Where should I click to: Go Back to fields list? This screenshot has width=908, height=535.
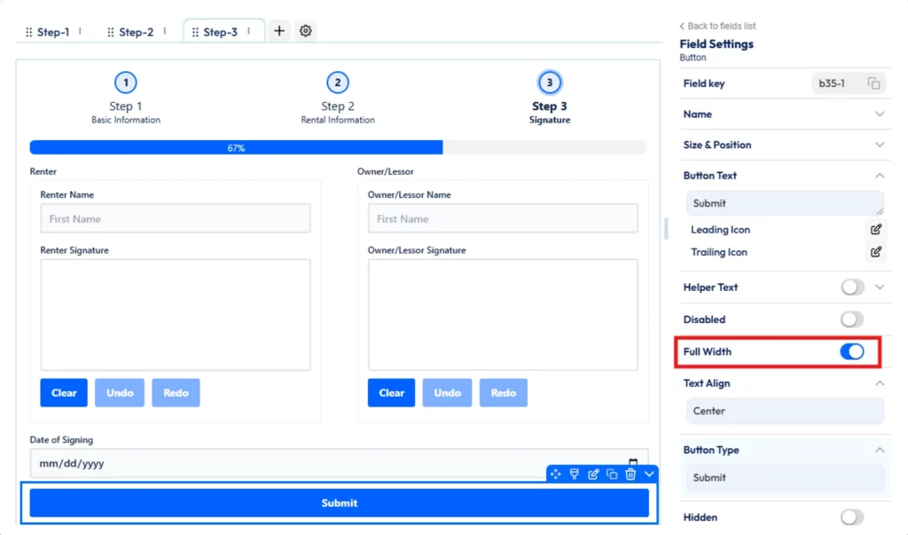[717, 26]
